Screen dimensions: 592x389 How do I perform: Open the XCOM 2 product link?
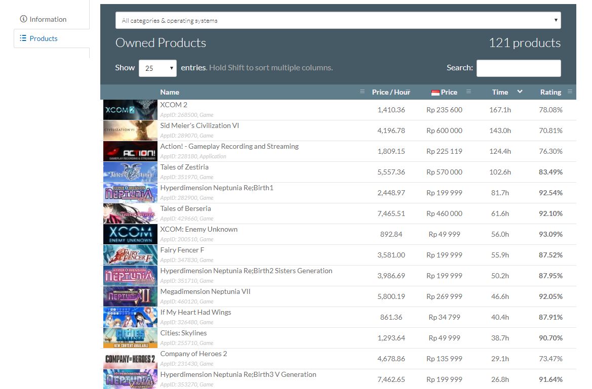tap(174, 105)
